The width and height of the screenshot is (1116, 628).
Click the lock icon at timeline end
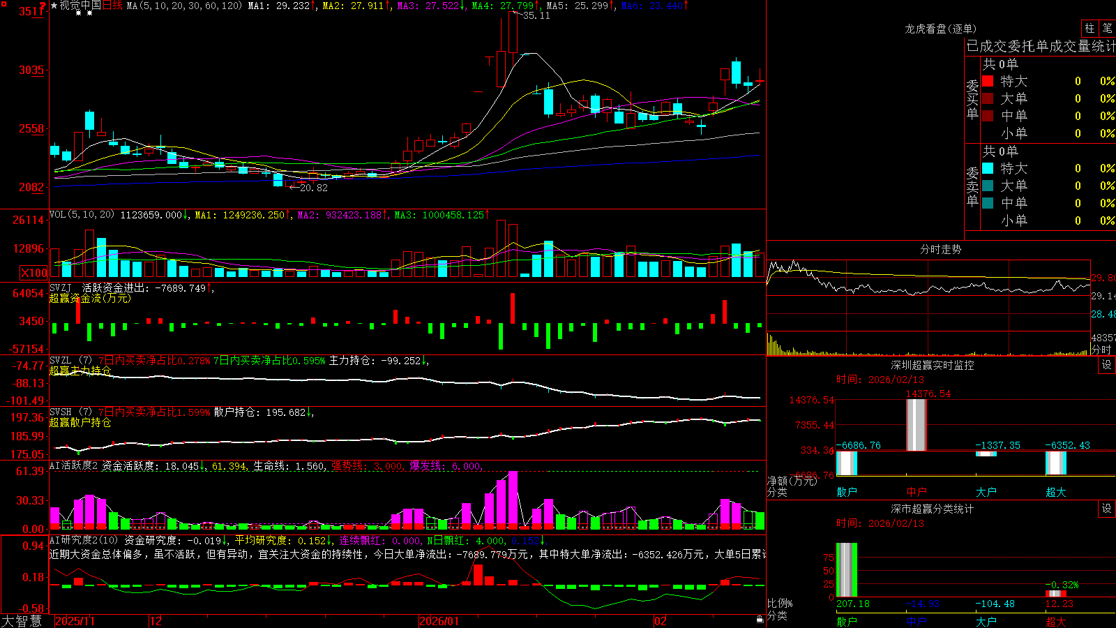760,620
